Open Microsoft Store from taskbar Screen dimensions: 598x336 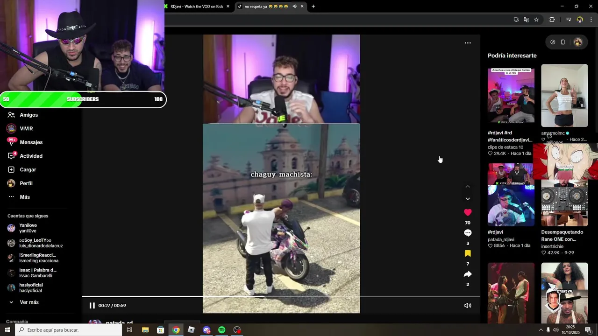pyautogui.click(x=161, y=330)
